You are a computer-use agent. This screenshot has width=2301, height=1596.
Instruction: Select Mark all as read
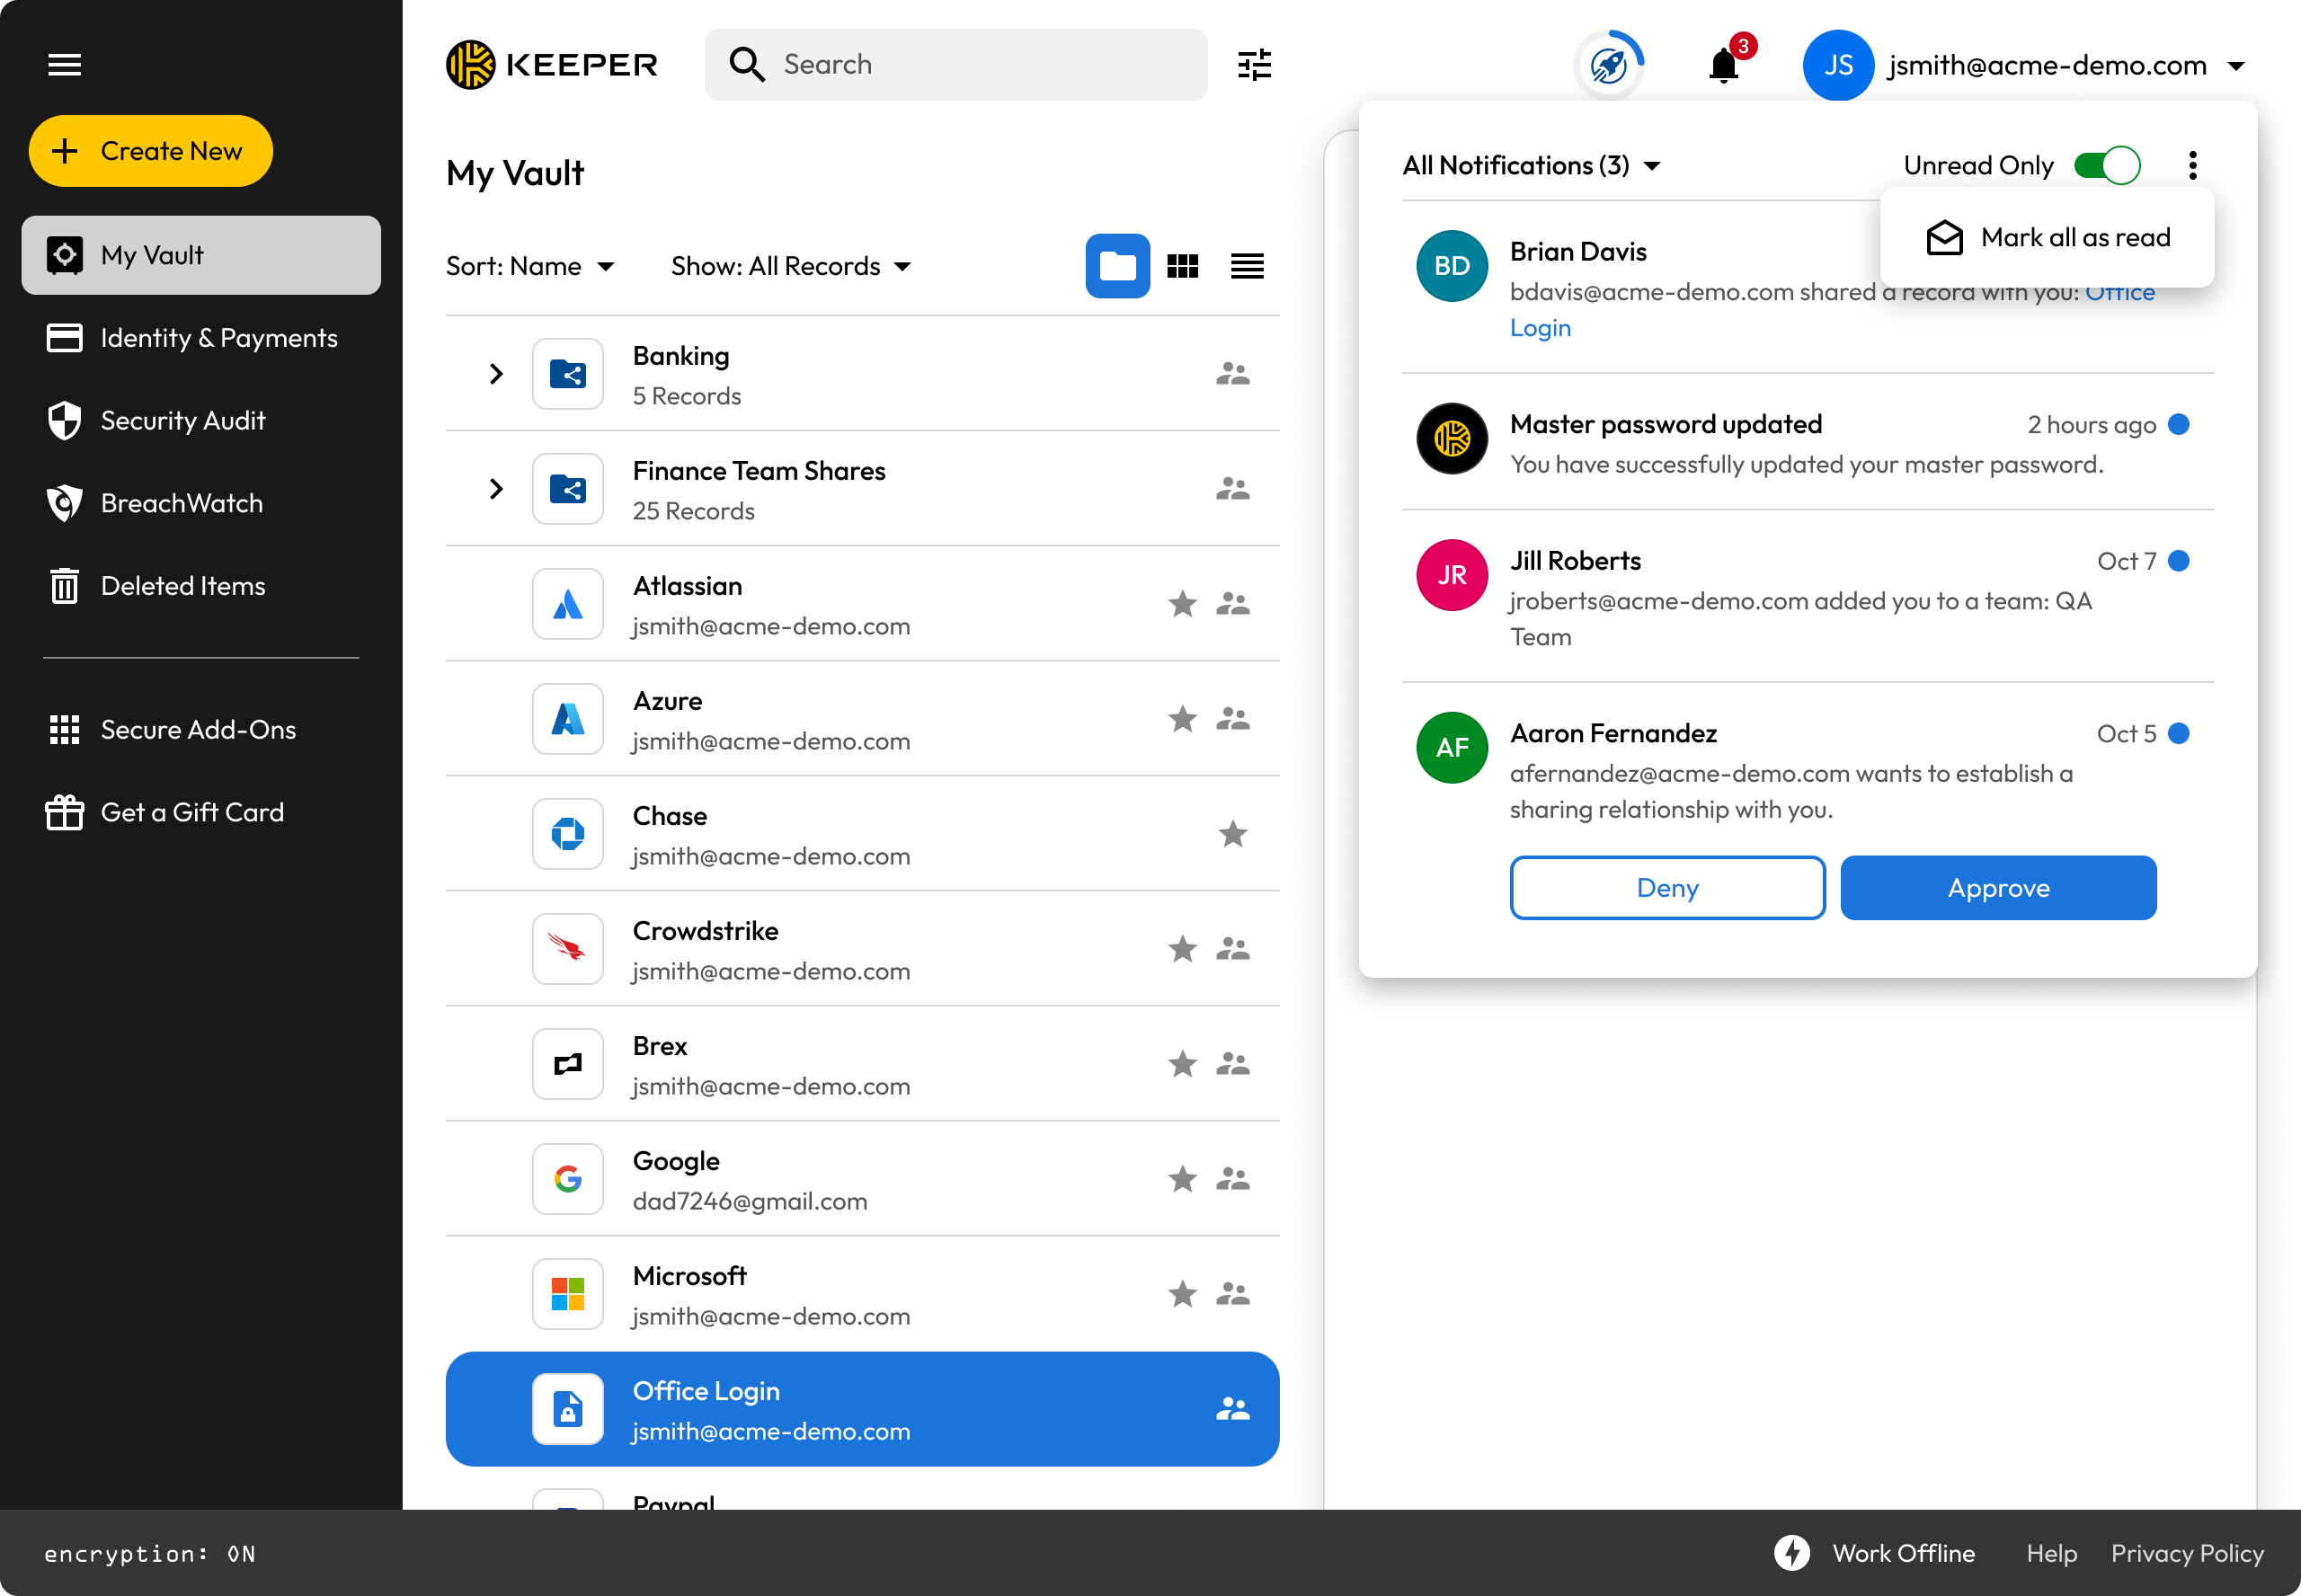[2048, 238]
